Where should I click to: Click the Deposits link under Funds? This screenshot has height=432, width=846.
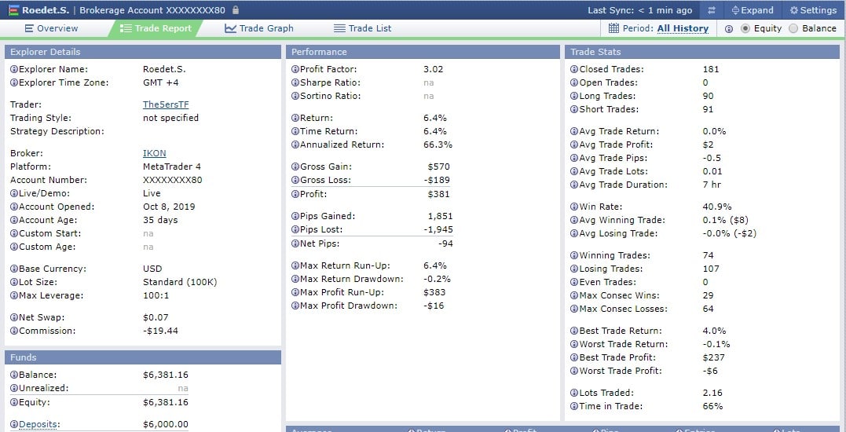[x=38, y=424]
